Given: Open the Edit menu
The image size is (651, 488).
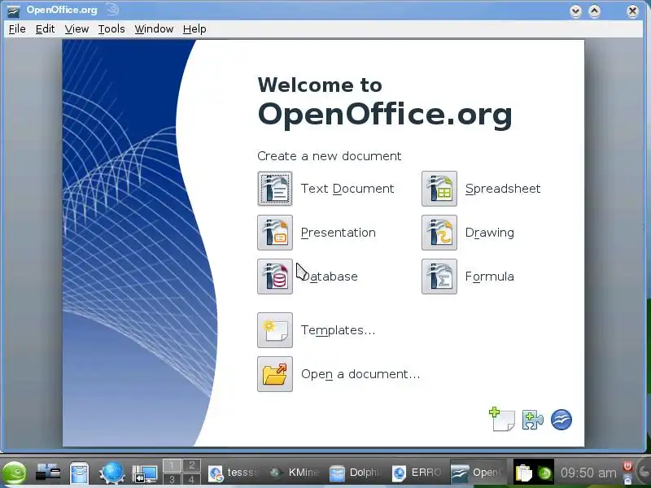Looking at the screenshot, I should [x=45, y=29].
